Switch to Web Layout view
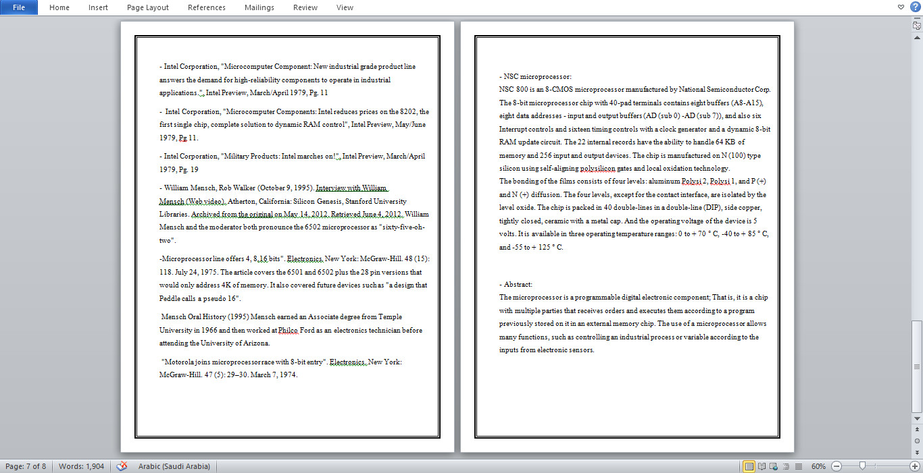This screenshot has width=923, height=473. click(774, 466)
